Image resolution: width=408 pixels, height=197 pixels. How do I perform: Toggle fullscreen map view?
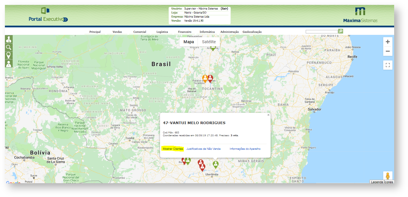pyautogui.click(x=388, y=65)
